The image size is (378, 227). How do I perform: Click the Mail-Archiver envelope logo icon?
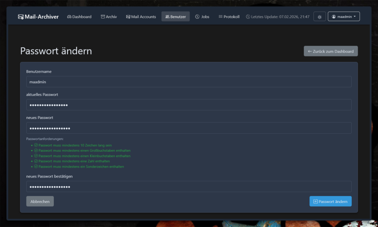21,17
